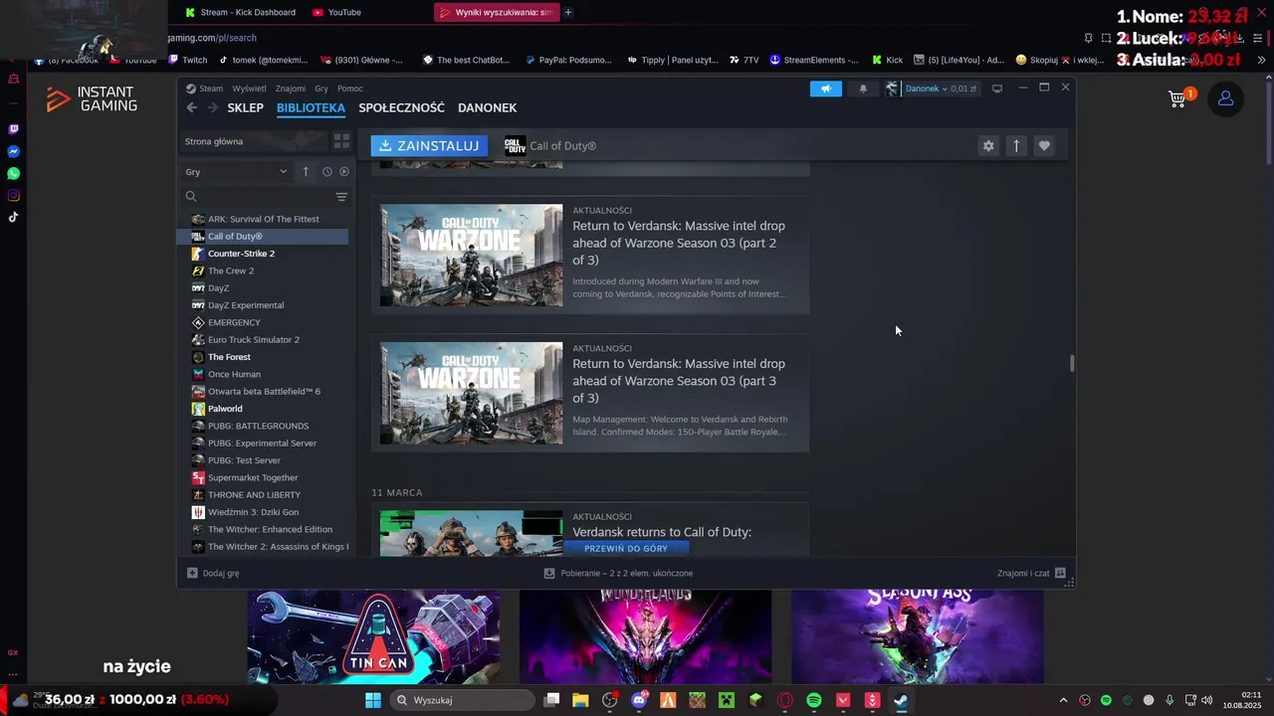This screenshot has width=1274, height=716.
Task: Switch Steam to Big Picture mode icon
Action: (997, 89)
